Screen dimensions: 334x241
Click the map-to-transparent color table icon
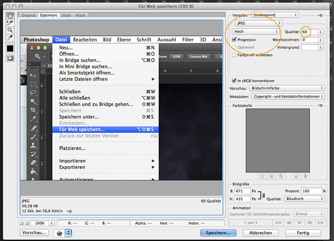tap(262, 176)
